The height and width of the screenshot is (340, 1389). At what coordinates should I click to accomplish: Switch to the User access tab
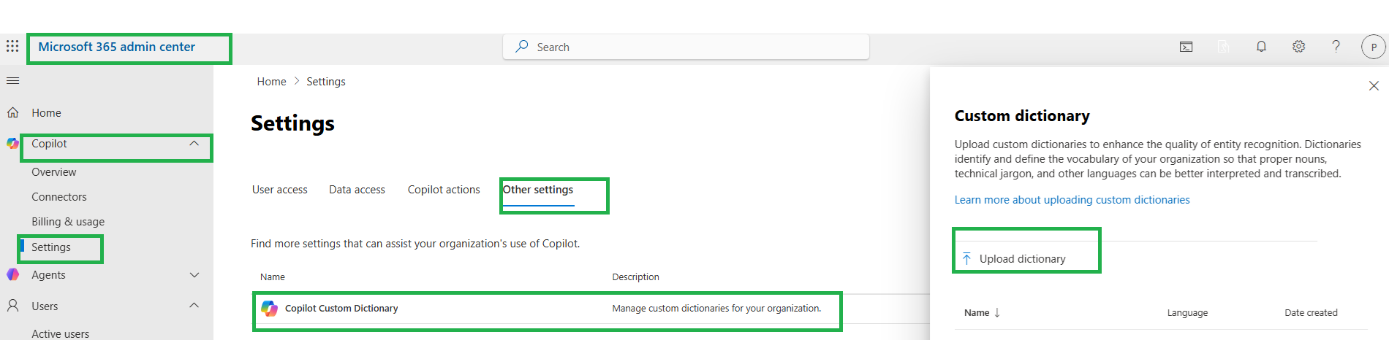point(279,190)
